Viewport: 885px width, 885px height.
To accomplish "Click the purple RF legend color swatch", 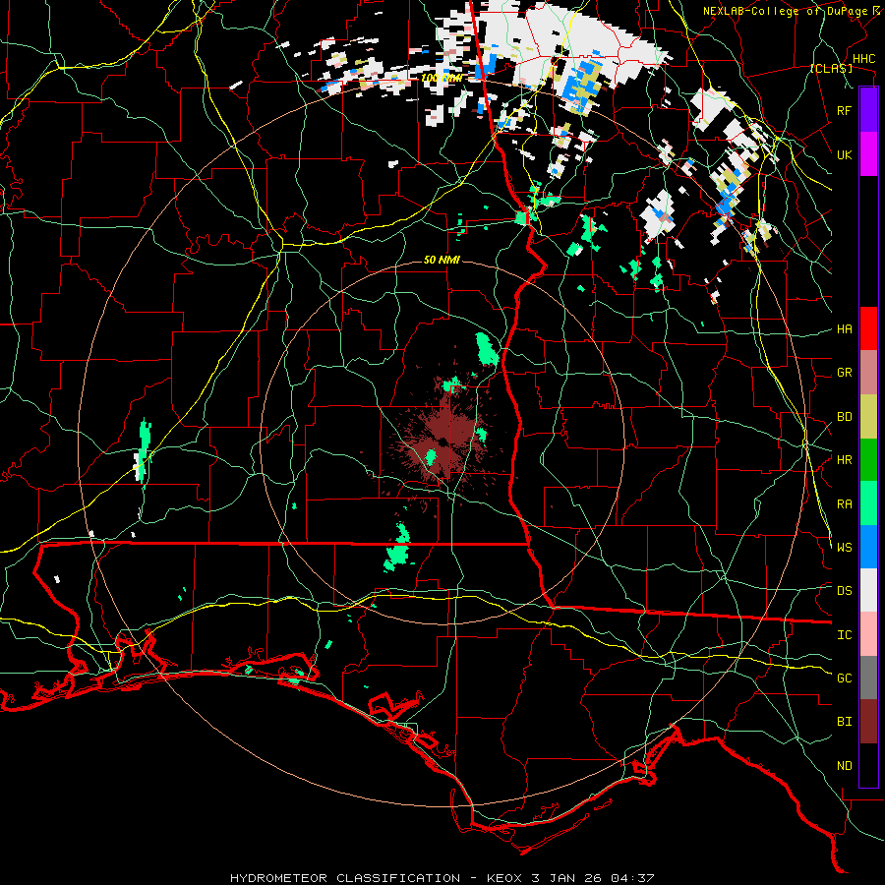I will pos(868,110).
